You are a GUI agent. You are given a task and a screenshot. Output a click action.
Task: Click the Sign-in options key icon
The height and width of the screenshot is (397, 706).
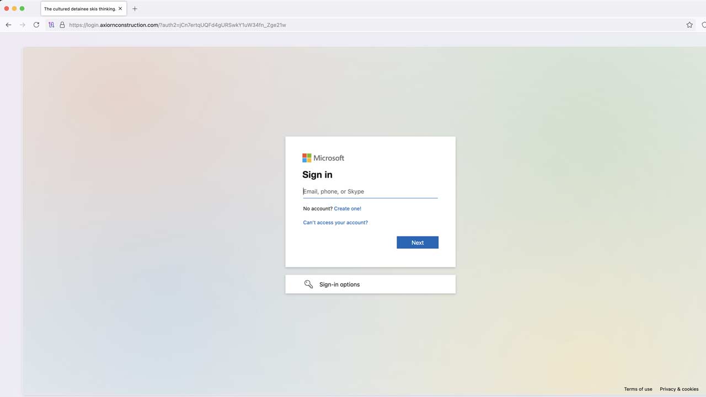click(x=308, y=285)
